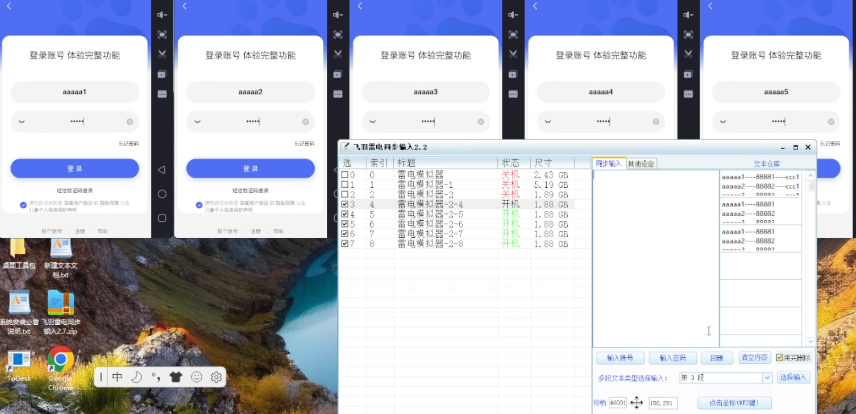
Task: Check the box for 雷电模拟器-1 row
Action: tap(345, 185)
